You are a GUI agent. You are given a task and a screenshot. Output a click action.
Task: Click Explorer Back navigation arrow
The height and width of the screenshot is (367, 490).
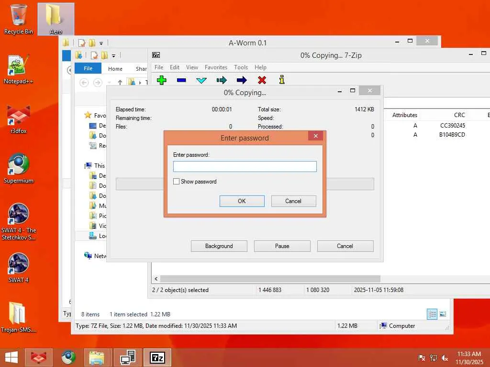pyautogui.click(x=84, y=83)
